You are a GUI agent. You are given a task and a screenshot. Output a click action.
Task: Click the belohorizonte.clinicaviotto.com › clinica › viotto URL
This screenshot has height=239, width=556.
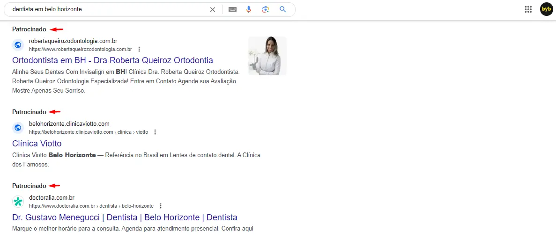coord(89,132)
